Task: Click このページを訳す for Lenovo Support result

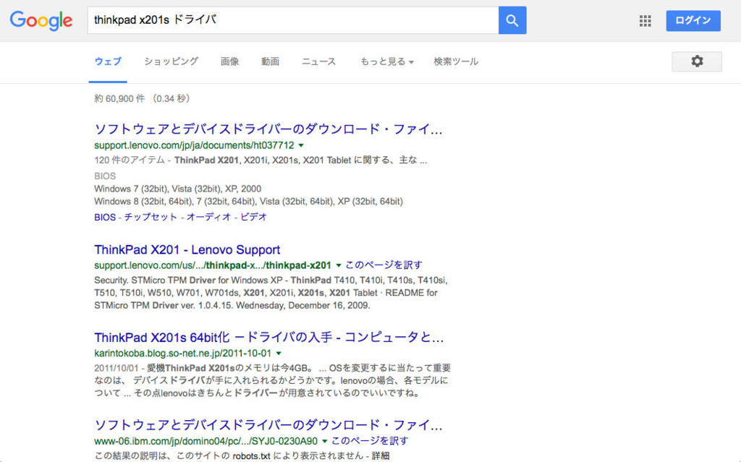Action: click(x=384, y=265)
